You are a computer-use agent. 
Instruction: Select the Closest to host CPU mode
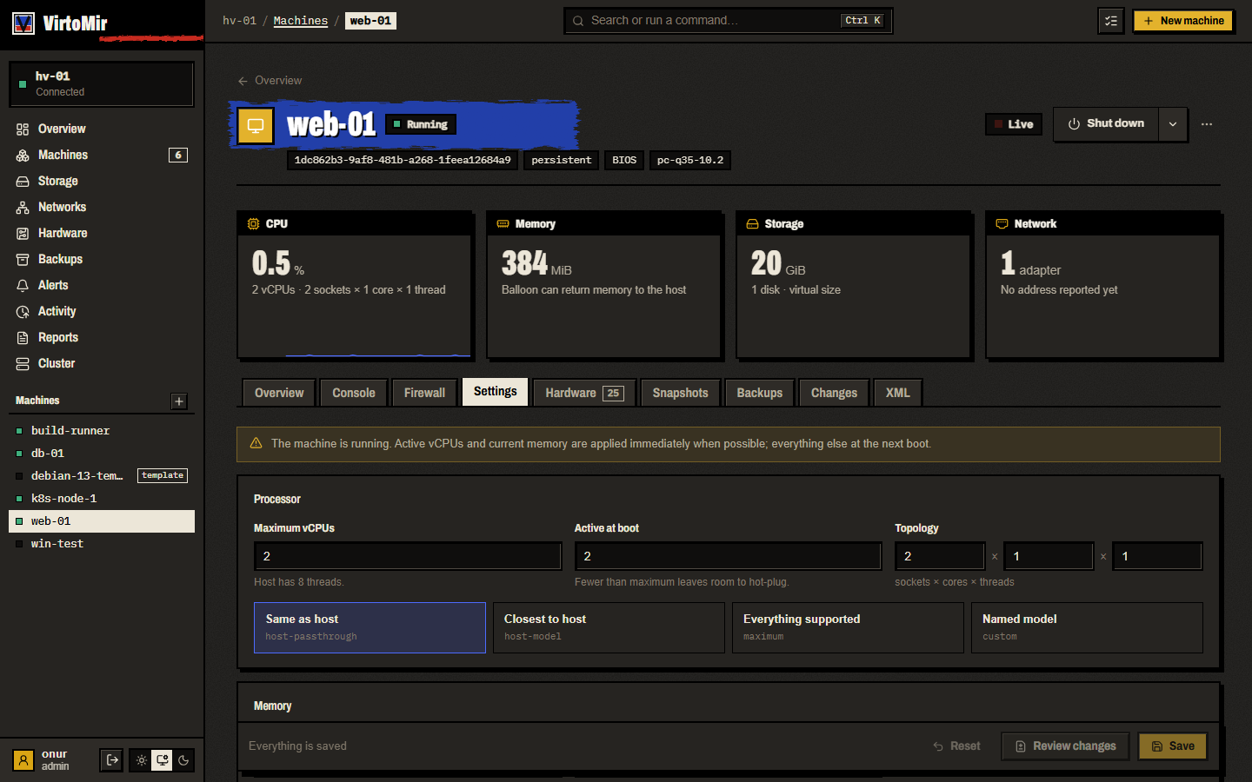point(609,627)
